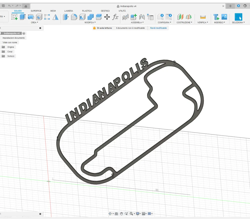The width and height of the screenshot is (250, 219).
Task: Click the Home icon beside the document tab
Action: [26, 6]
